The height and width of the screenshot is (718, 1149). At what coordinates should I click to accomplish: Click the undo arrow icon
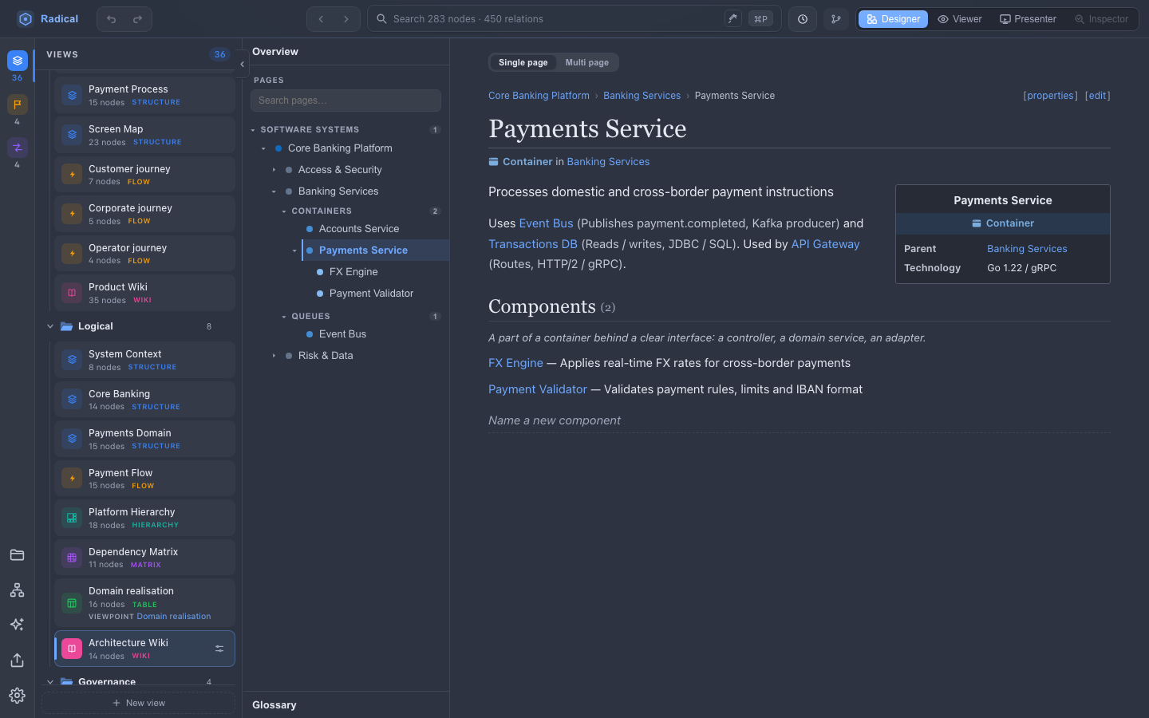[x=112, y=19]
